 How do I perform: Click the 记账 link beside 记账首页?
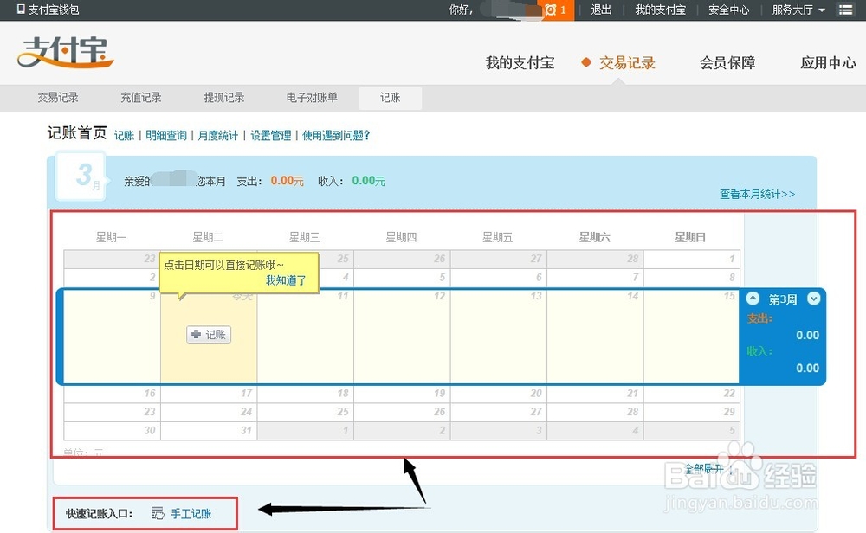pos(124,135)
